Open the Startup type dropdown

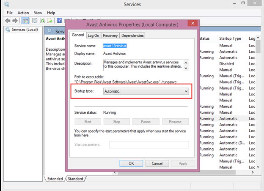tap(146, 91)
